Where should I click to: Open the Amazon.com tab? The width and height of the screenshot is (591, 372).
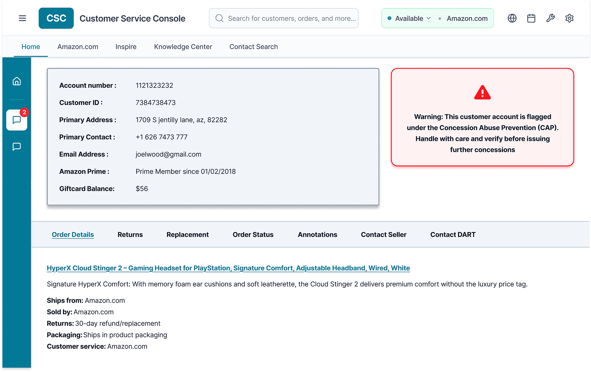coord(78,47)
